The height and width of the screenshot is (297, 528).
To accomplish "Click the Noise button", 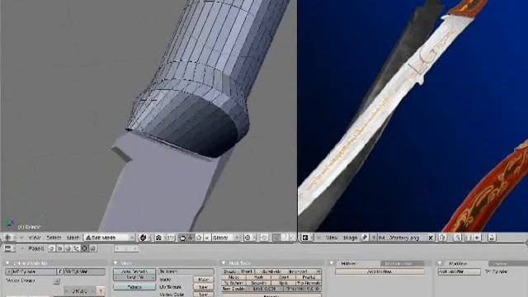I will click(234, 277).
